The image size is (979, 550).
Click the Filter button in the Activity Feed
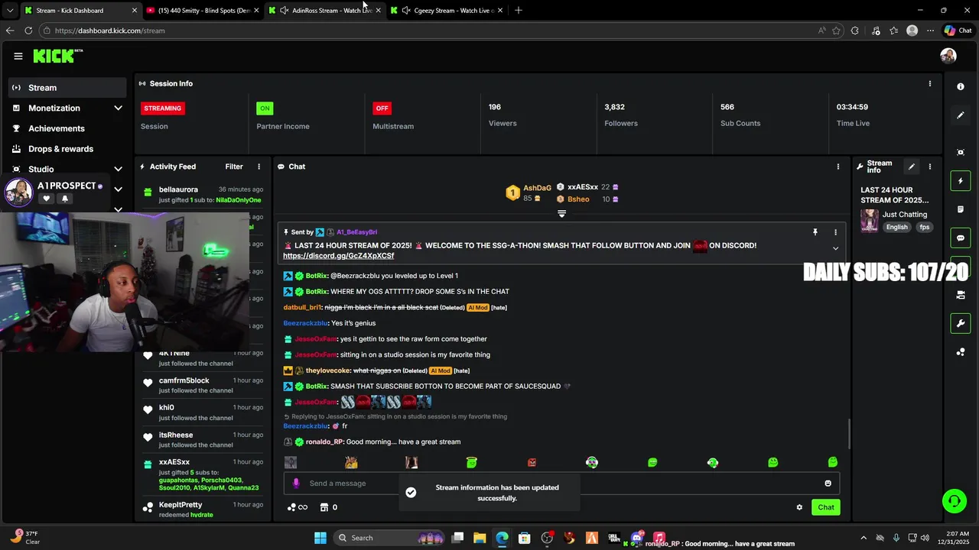click(234, 167)
